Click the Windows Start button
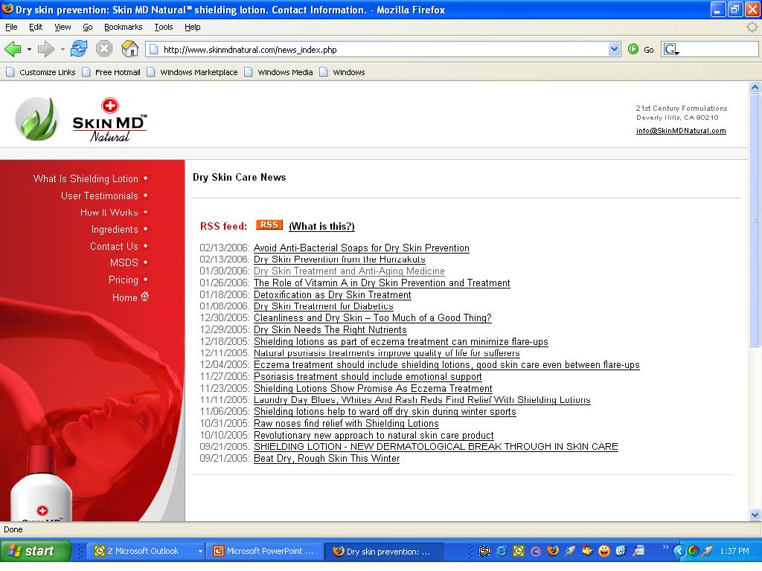Screen dimensions: 762x571 [x=36, y=551]
